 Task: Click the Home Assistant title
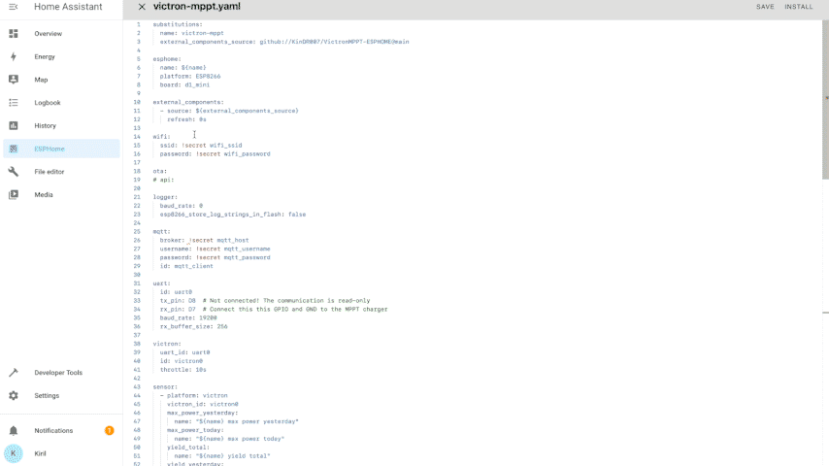68,7
